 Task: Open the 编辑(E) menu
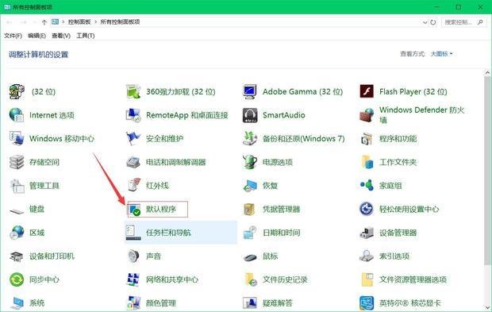(37, 36)
